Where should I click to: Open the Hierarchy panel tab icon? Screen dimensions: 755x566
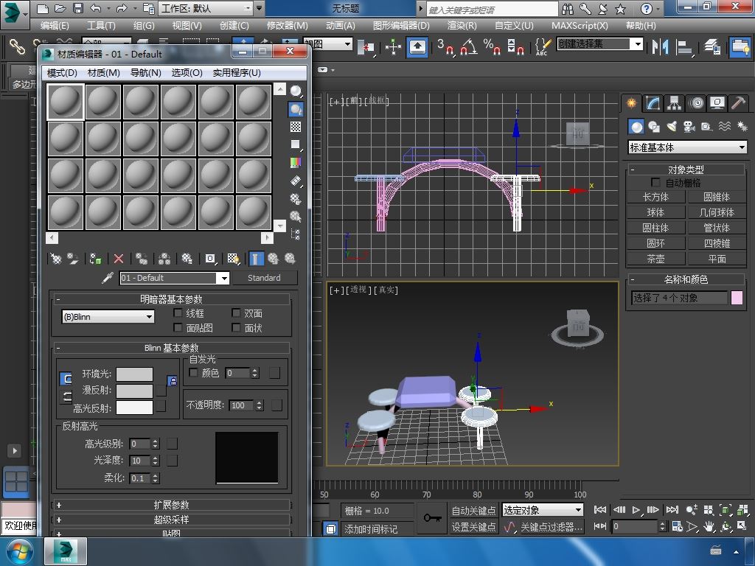click(674, 102)
